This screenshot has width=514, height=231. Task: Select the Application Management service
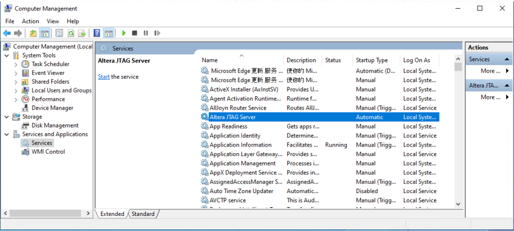[320, 163]
